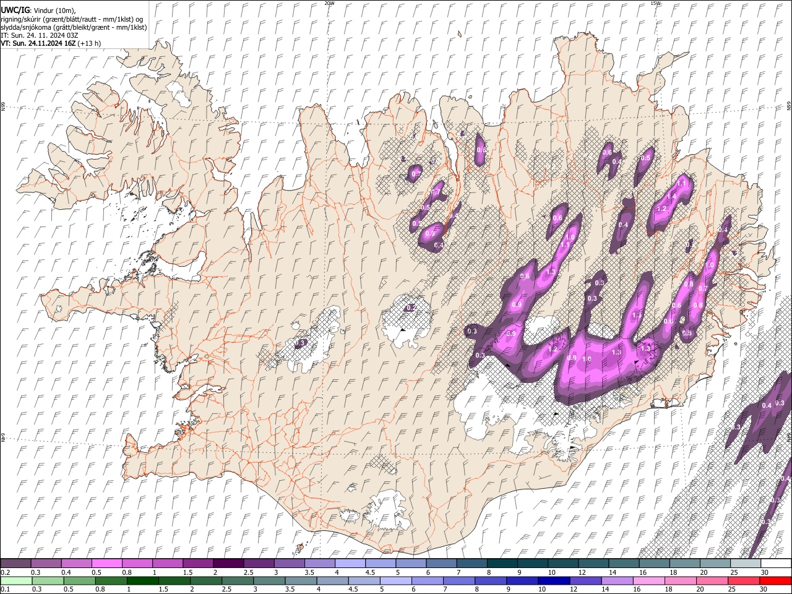Select snow legend swatch between 4 and 4.5
The width and height of the screenshot is (792, 594).
[x=350, y=564]
